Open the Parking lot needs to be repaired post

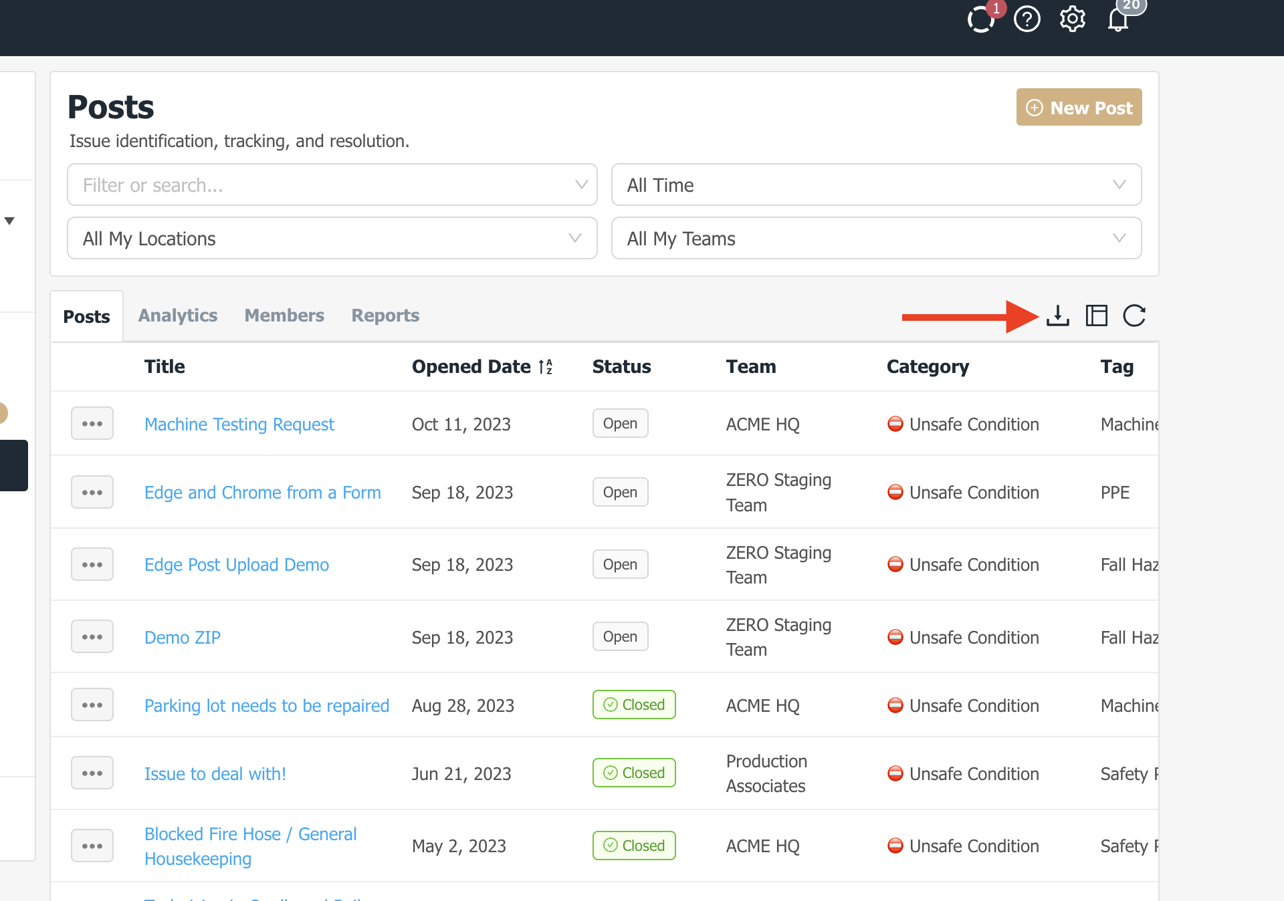click(266, 706)
